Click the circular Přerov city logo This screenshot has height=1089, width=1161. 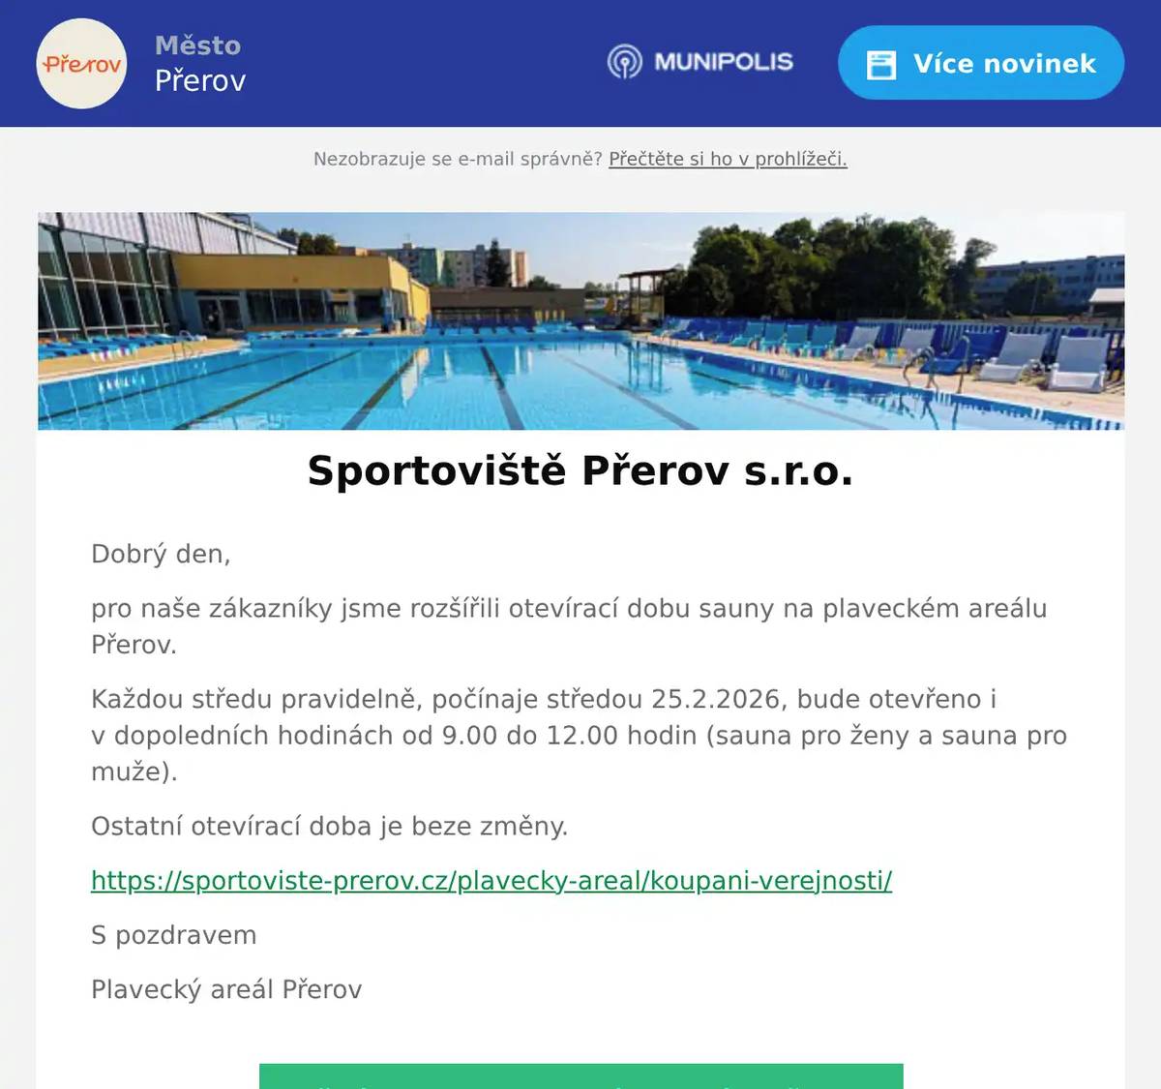[x=80, y=62]
